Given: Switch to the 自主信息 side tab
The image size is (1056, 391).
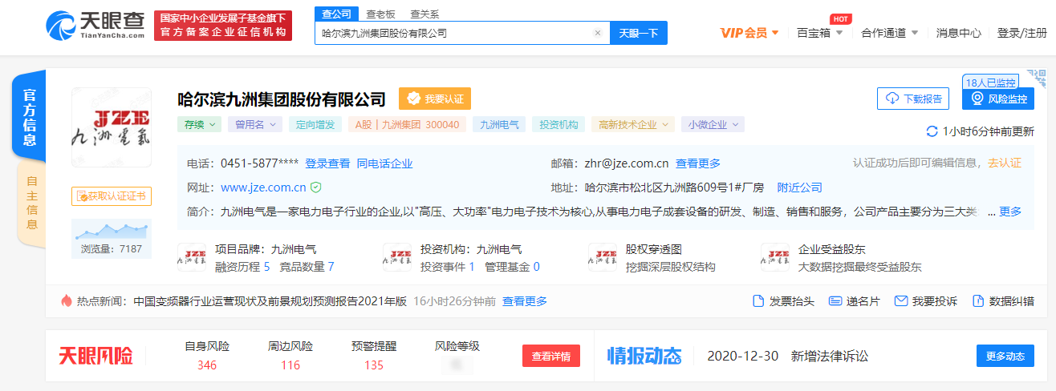Looking at the screenshot, I should pyautogui.click(x=31, y=205).
